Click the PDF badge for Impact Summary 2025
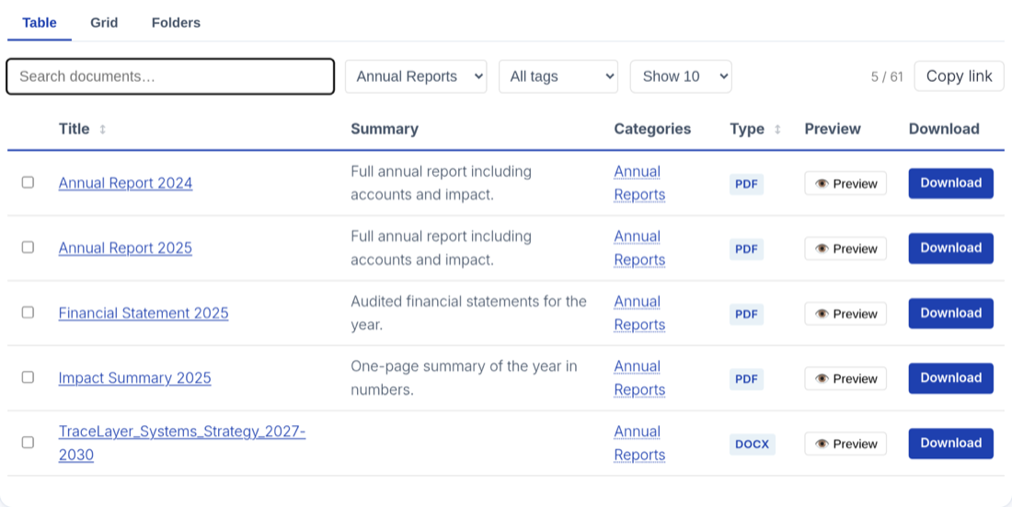This screenshot has height=507, width=1012. click(746, 379)
